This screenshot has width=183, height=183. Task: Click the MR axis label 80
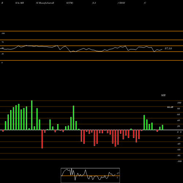(179, 109)
